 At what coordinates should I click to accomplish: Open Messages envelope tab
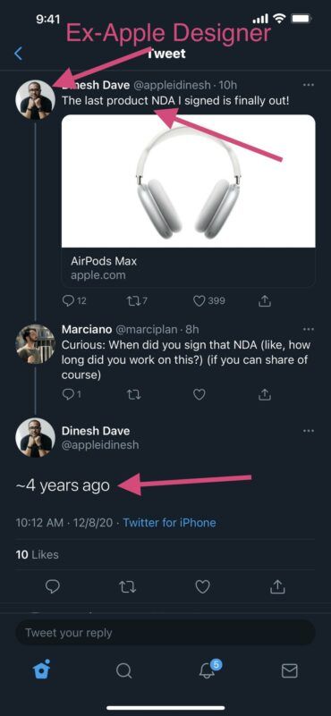pos(289,670)
